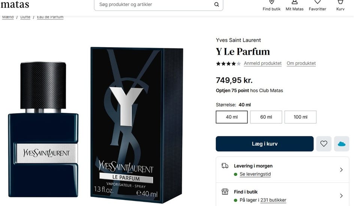
Task: Click the star rating display
Action: (x=228, y=64)
